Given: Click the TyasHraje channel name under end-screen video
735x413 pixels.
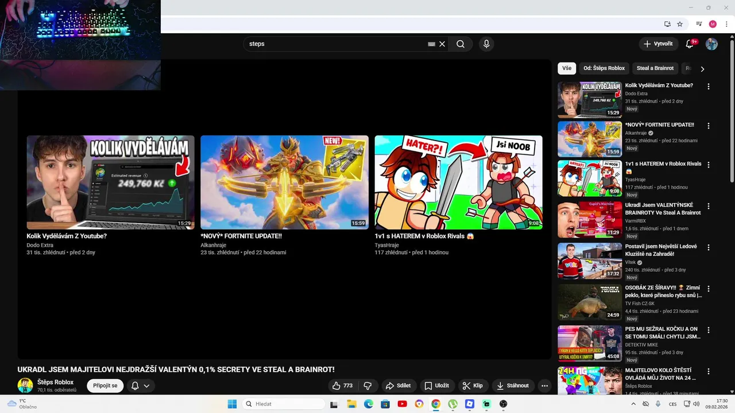Looking at the screenshot, I should 386,245.
